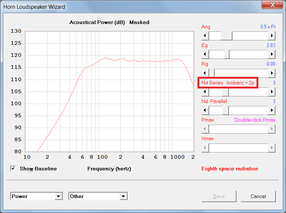Open the Other dropdown list
286x213 pixels.
123,196
